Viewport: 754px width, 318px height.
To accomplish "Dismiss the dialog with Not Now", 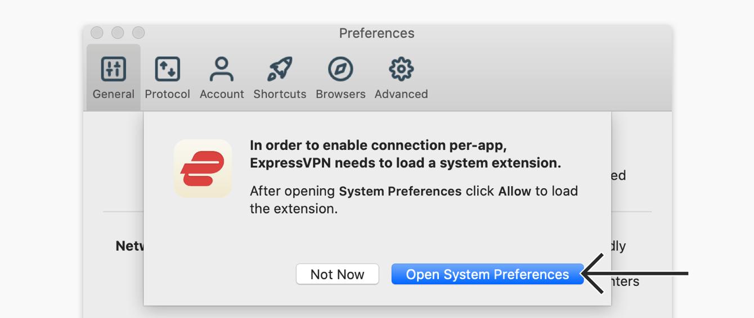I will 338,274.
